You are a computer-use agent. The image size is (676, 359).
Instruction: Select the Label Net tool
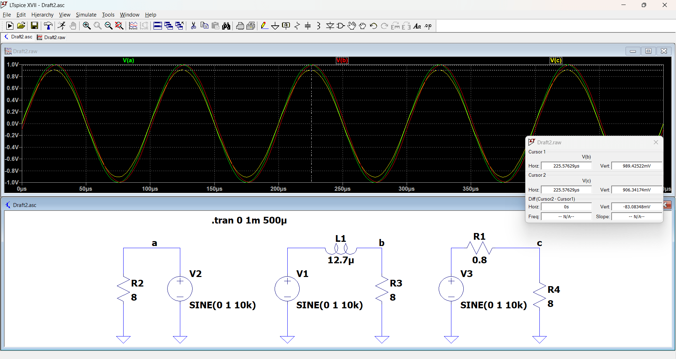[x=286, y=26]
